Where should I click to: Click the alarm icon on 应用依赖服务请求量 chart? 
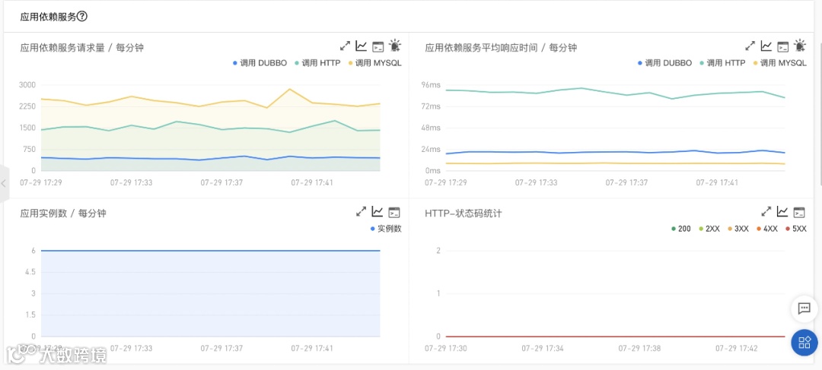[x=395, y=46]
